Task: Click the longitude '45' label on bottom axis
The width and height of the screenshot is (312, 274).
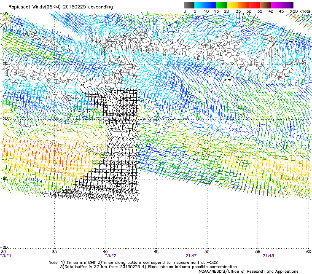Action: pyautogui.click(x=156, y=252)
